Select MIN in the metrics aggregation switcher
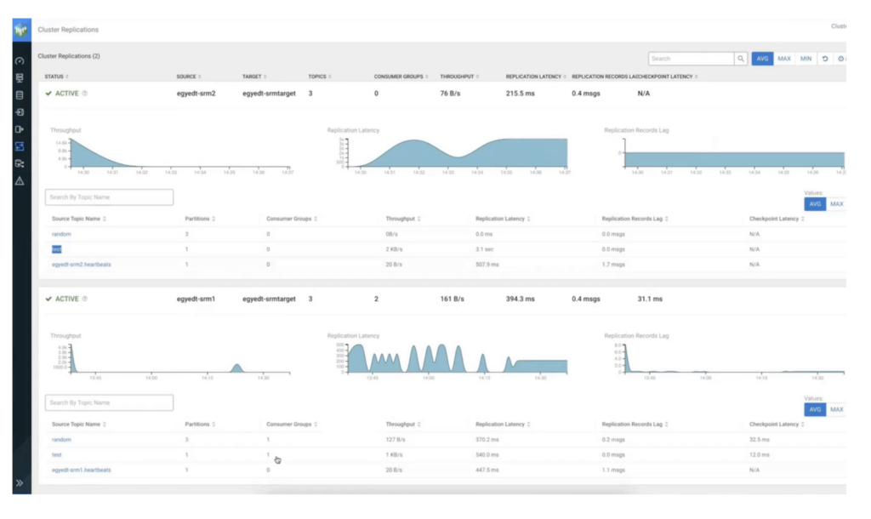Screen dimensions: 871x519 805,59
